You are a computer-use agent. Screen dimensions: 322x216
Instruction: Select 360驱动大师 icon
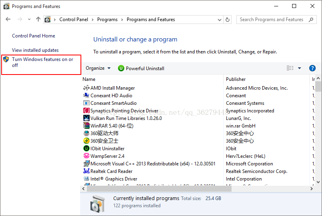coord(86,133)
